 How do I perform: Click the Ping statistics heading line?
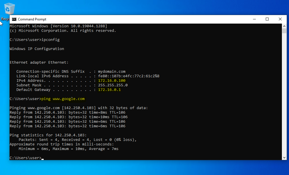[x=48, y=135]
